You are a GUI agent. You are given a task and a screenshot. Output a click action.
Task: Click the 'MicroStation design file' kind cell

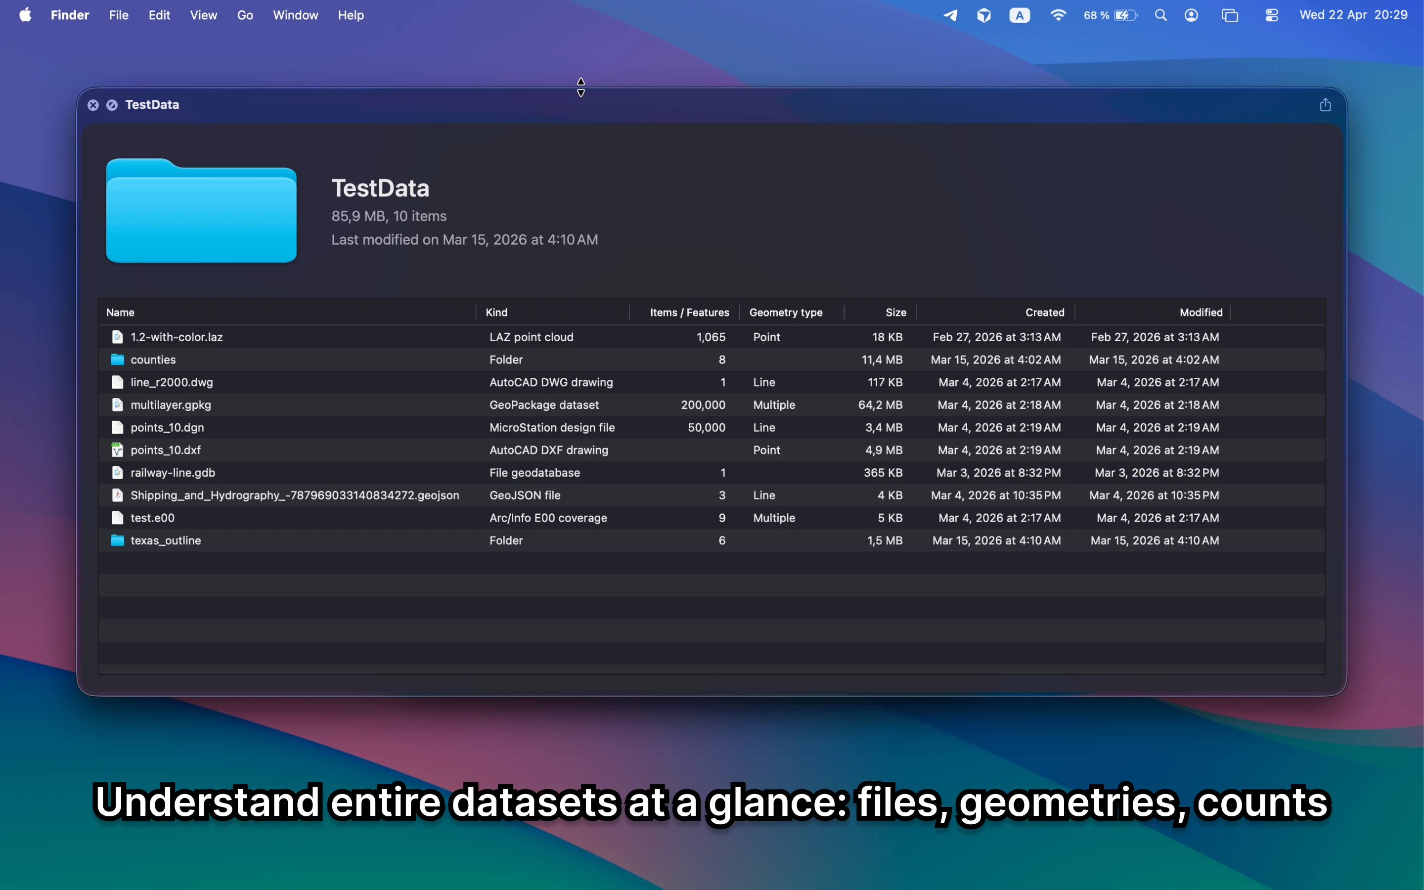tap(552, 427)
